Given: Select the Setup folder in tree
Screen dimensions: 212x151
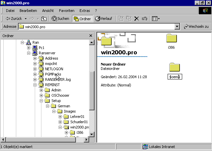Looking at the screenshot, I should tap(56, 101).
